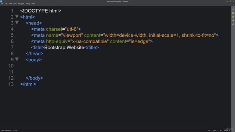Click the http-equiv attribute name
Screen dimensions: 235x132
point(57,41)
